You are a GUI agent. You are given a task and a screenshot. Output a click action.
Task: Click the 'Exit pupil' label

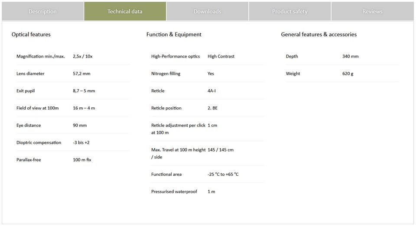point(26,91)
